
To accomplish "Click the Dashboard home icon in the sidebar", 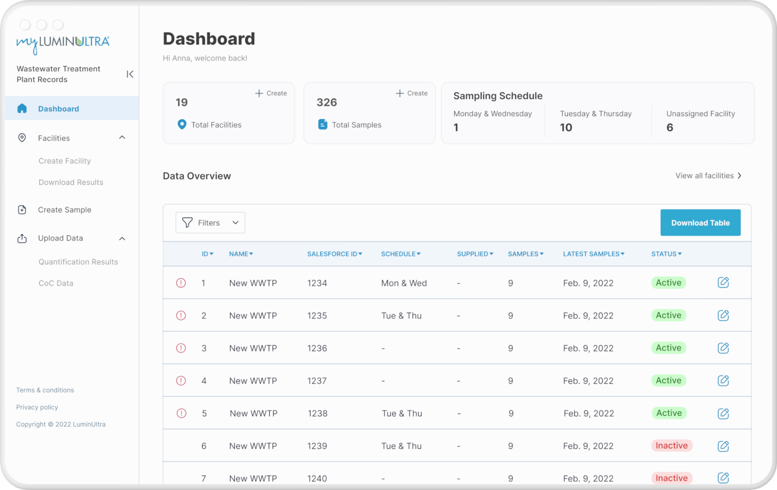I will pyautogui.click(x=22, y=109).
